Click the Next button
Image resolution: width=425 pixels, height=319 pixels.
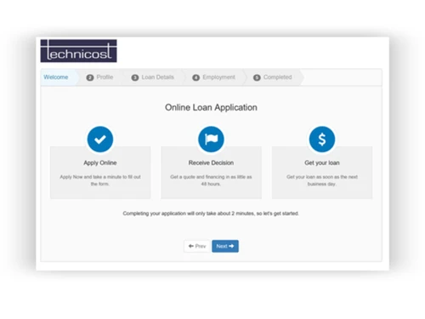coord(225,246)
